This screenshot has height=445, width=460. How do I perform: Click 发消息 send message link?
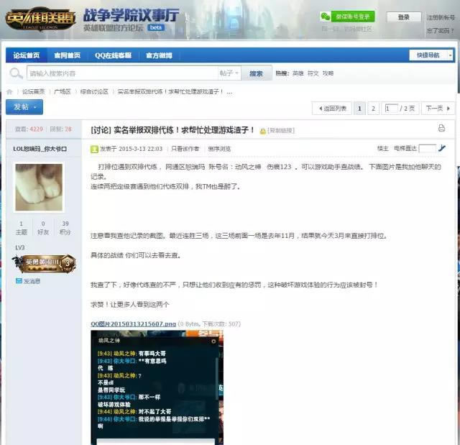point(32,281)
